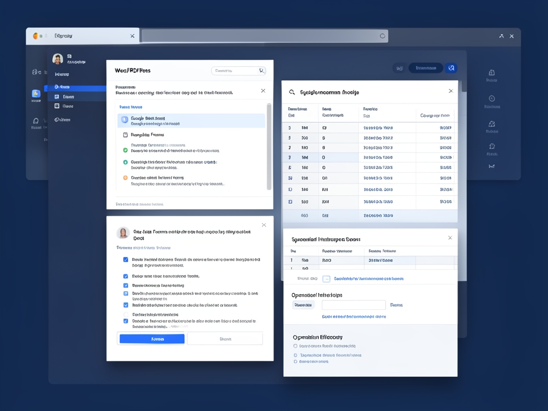Select the first radio option in the bottom-right section
548x411 pixels.
pos(295,346)
